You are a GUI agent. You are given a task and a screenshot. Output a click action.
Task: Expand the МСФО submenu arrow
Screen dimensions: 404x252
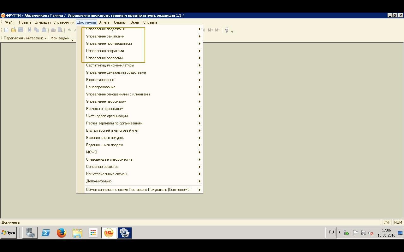pyautogui.click(x=199, y=152)
